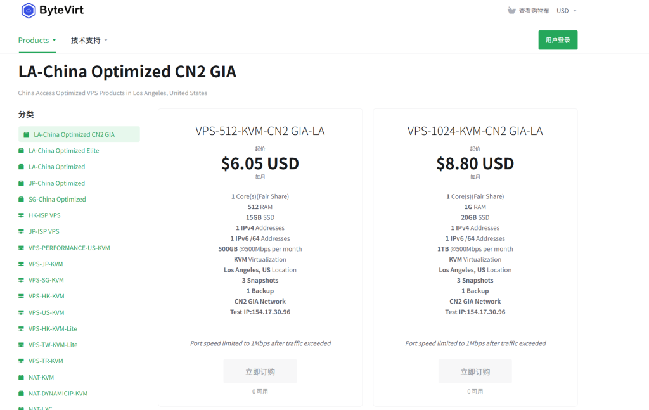Select the NAT-DYNAMICIP-KVM category
This screenshot has height=410, width=649.
point(58,394)
